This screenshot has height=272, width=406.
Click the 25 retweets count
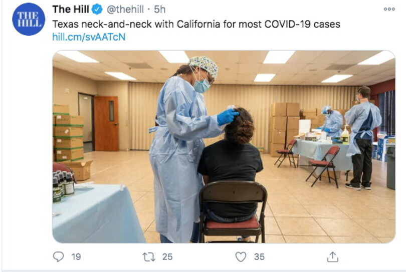pos(167,257)
